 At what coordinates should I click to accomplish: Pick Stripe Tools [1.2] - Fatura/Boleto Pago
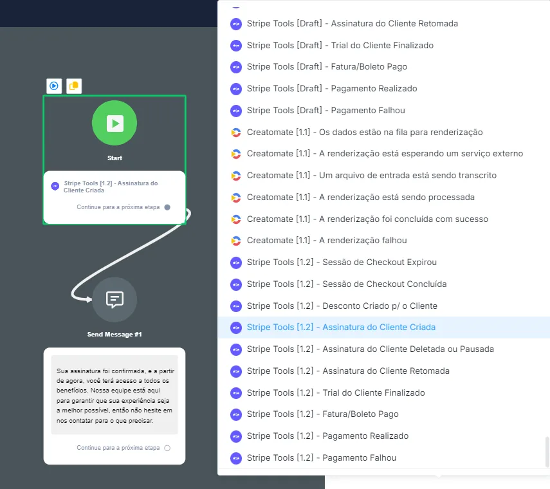tap(384, 414)
